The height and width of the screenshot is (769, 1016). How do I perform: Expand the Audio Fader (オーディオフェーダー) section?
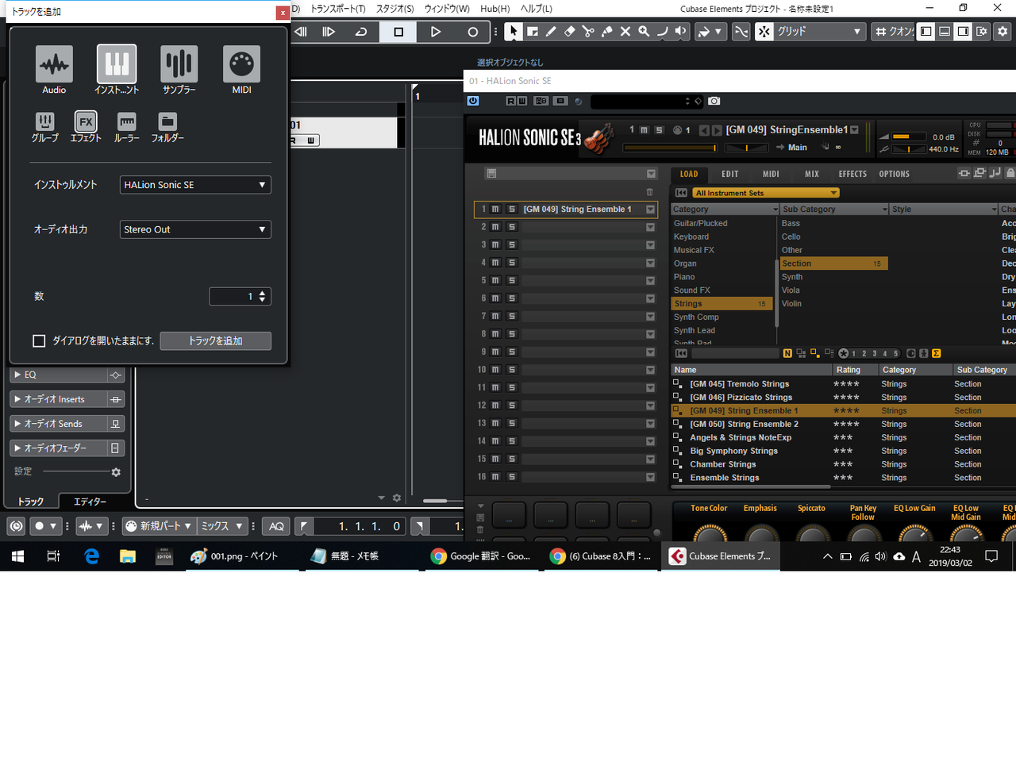click(67, 448)
